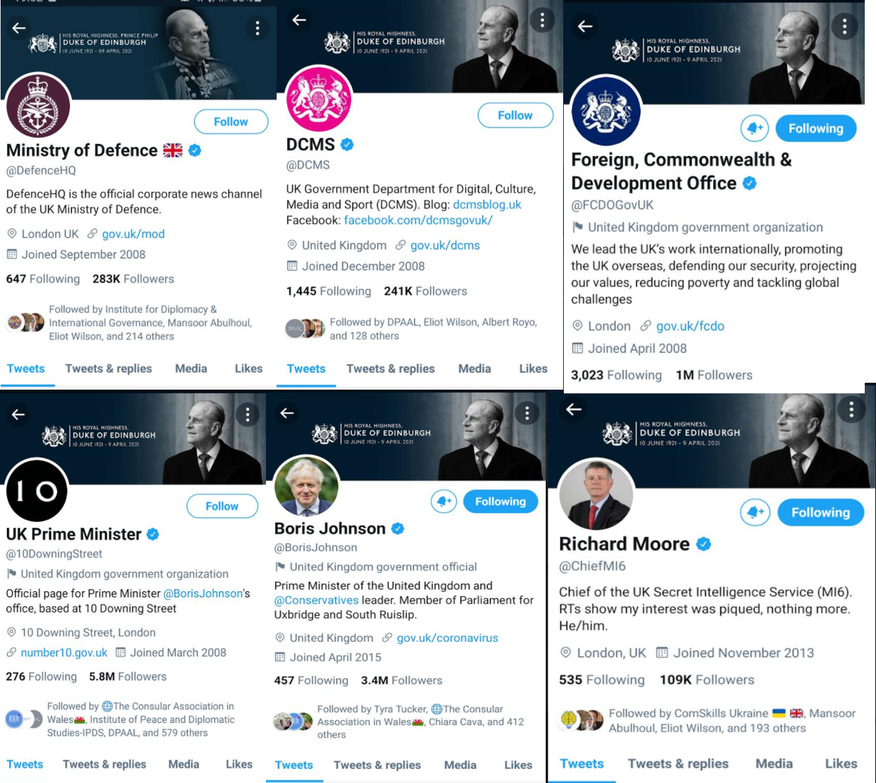View Boris Johnson profile picture

(x=306, y=488)
